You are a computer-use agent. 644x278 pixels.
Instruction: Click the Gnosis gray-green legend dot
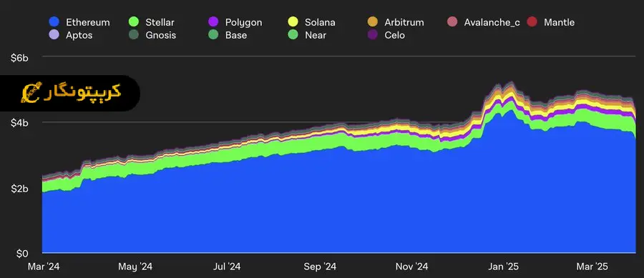click(134, 35)
